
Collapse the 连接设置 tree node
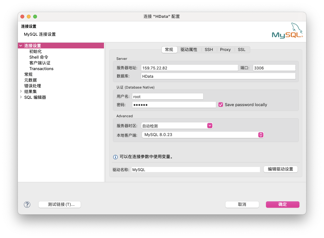coord(21,46)
